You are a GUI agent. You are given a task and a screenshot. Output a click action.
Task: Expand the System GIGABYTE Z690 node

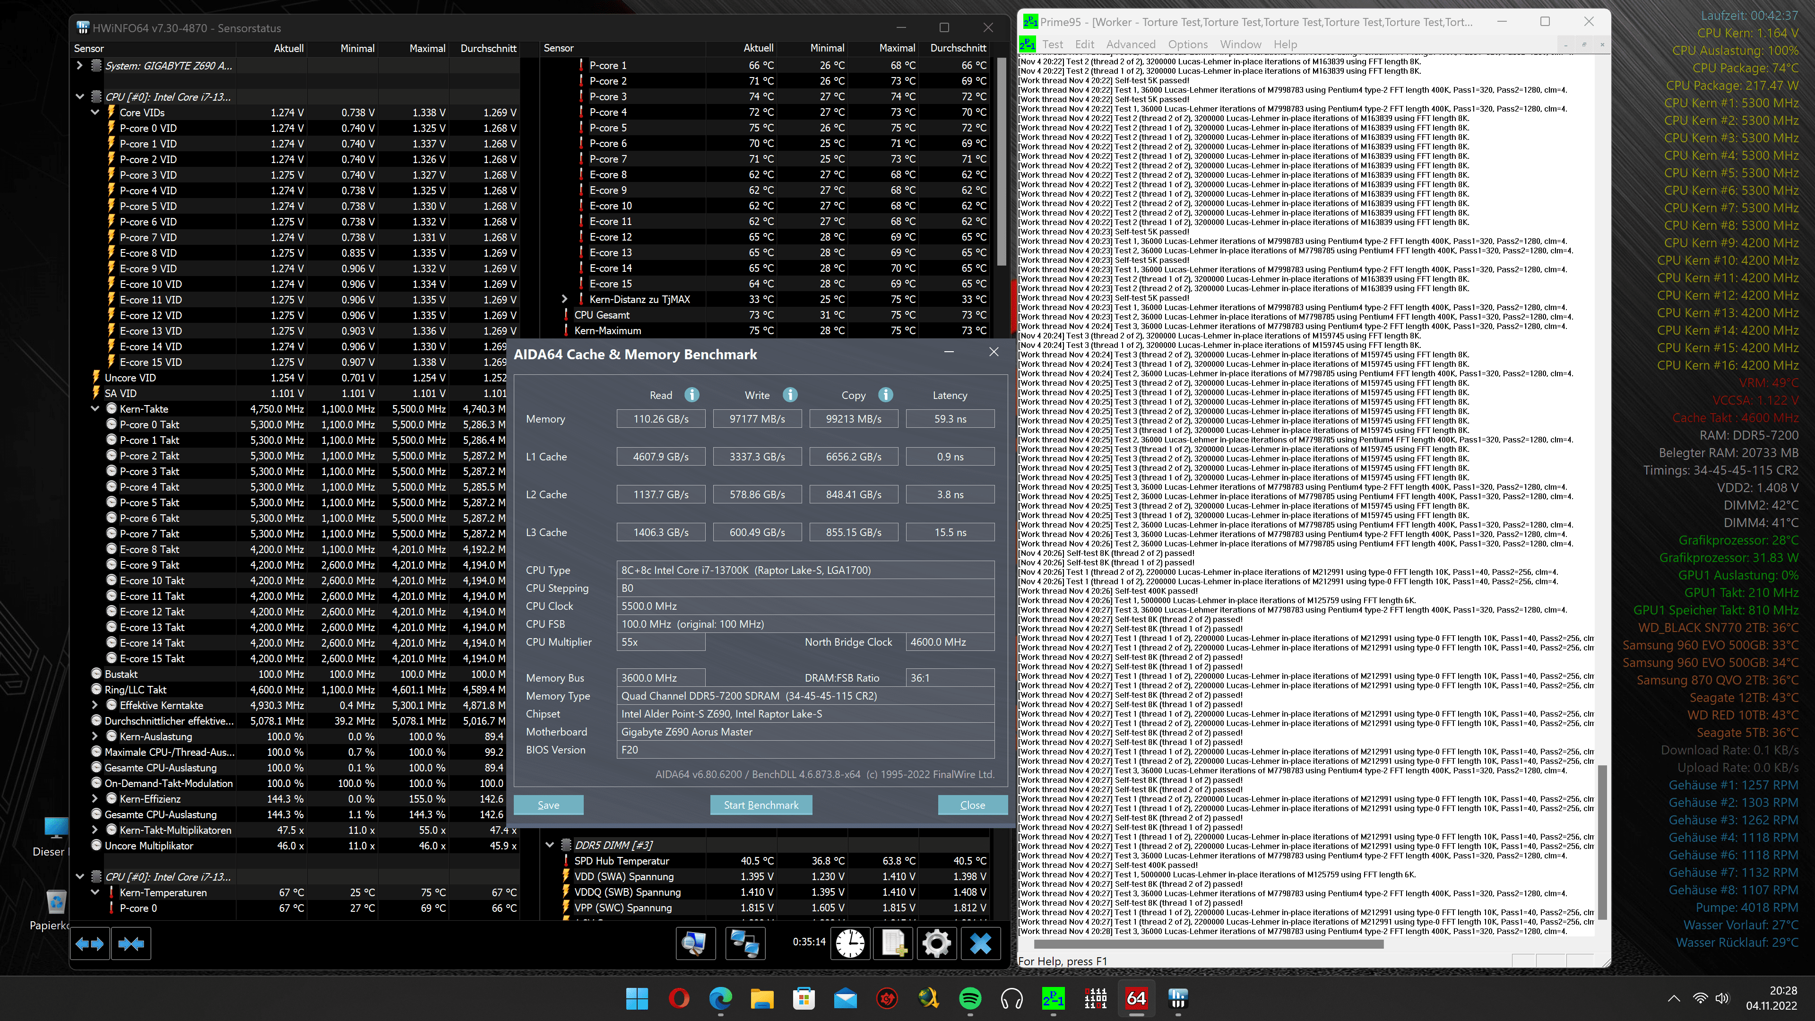click(x=79, y=66)
